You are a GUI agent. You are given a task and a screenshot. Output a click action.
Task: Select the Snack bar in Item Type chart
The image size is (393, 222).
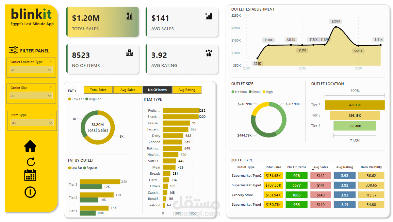[180, 117]
